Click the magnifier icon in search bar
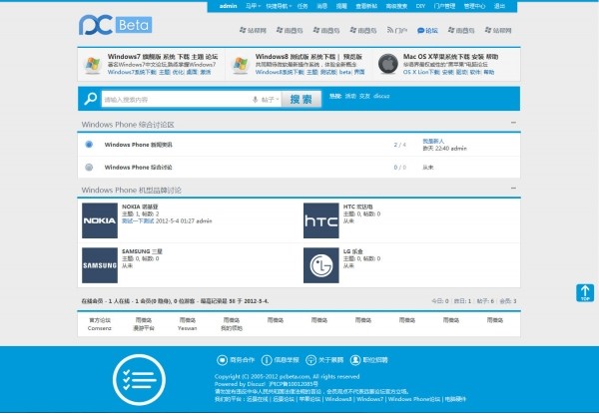 point(91,99)
